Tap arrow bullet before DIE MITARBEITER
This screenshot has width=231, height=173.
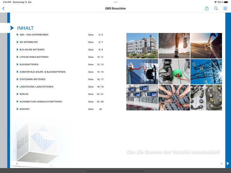pos(17,42)
